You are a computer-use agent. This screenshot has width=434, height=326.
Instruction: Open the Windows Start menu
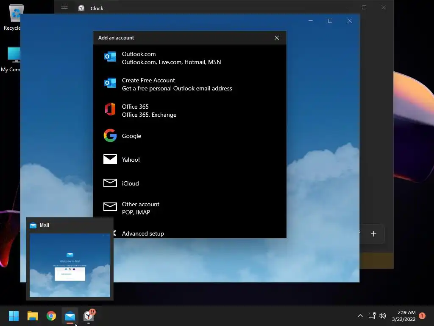[x=14, y=316]
